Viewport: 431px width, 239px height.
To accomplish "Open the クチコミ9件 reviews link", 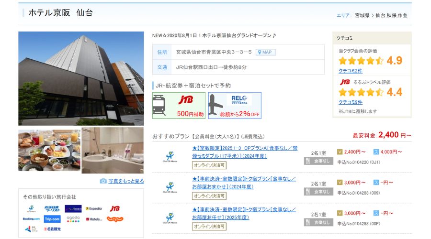I will click(x=351, y=102).
